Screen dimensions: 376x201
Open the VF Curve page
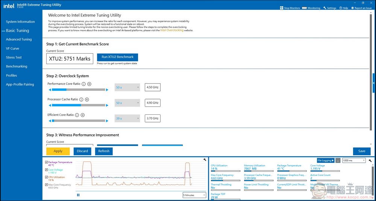click(12, 48)
